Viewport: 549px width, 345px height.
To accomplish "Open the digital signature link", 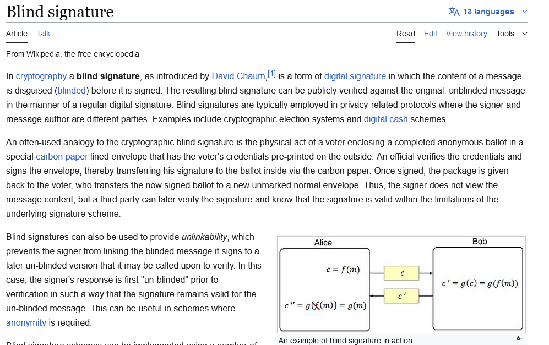I will pos(355,76).
